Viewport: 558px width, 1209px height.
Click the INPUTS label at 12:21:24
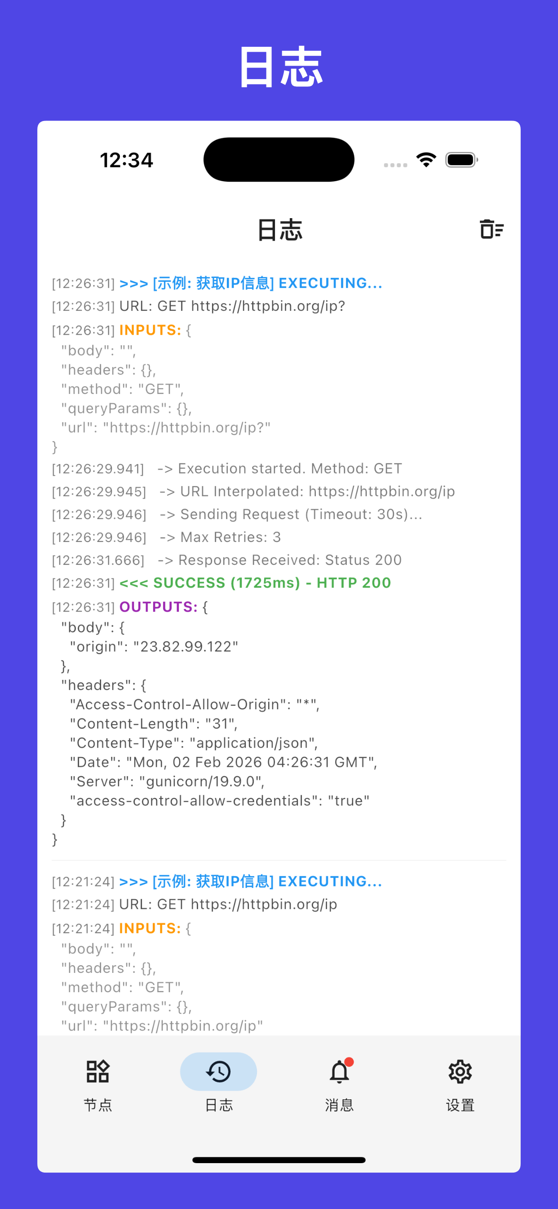tap(150, 928)
